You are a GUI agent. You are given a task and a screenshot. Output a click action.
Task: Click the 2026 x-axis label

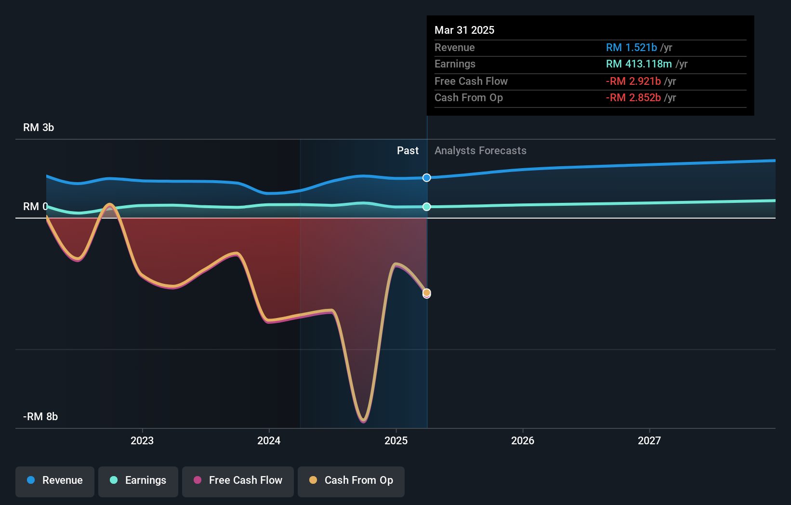(x=523, y=440)
